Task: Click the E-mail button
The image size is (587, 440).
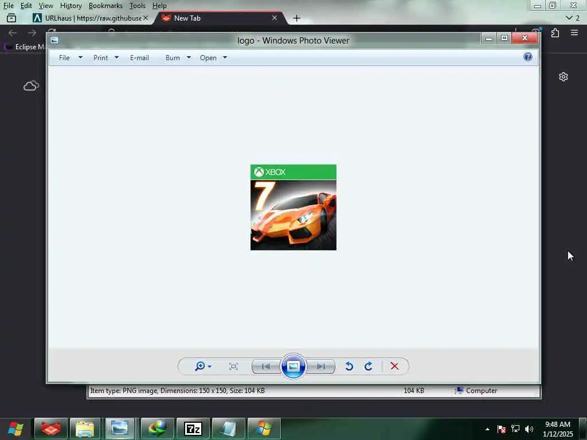Action: [139, 58]
